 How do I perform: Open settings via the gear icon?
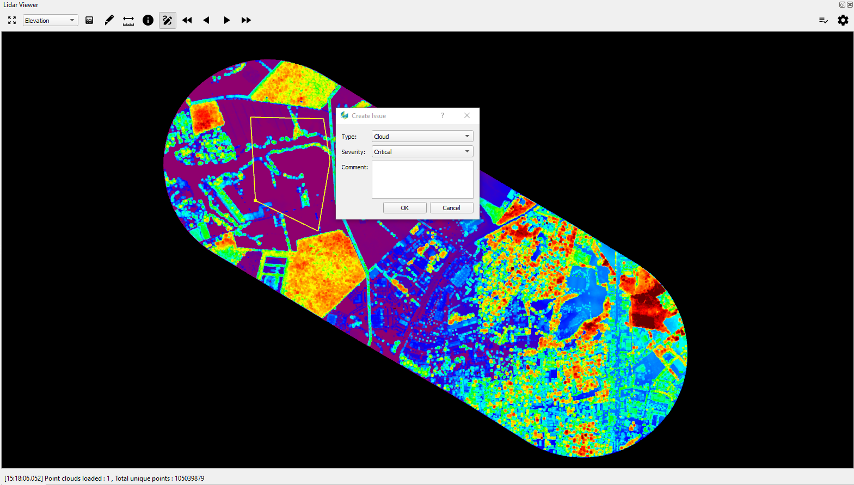click(x=843, y=20)
